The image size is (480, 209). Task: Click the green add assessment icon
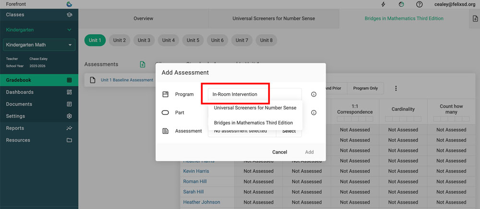143,65
